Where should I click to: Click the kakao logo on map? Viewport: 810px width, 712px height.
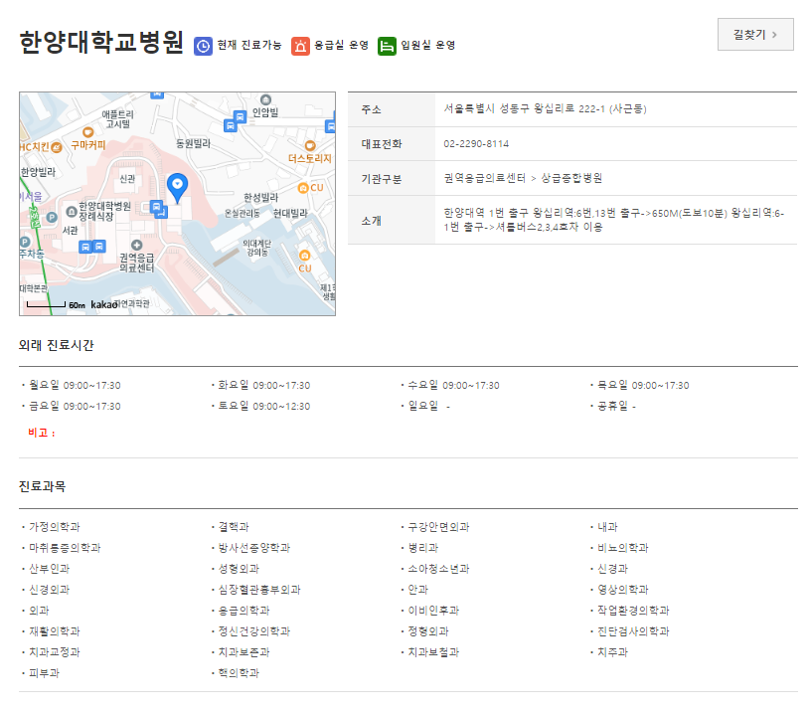[x=103, y=305]
